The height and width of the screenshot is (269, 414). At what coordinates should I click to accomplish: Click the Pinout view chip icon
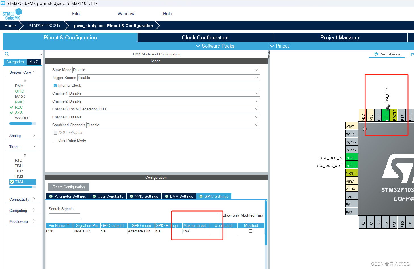click(376, 54)
